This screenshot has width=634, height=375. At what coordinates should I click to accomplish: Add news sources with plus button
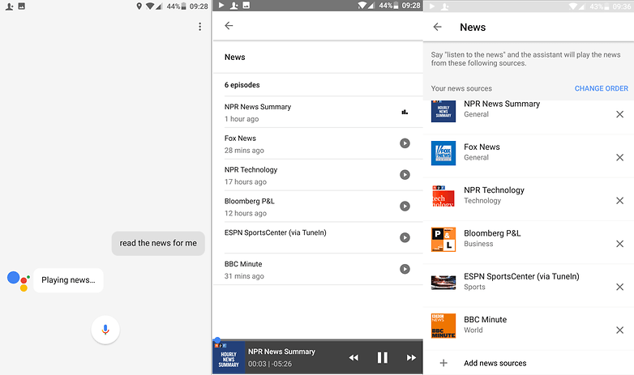(x=443, y=363)
